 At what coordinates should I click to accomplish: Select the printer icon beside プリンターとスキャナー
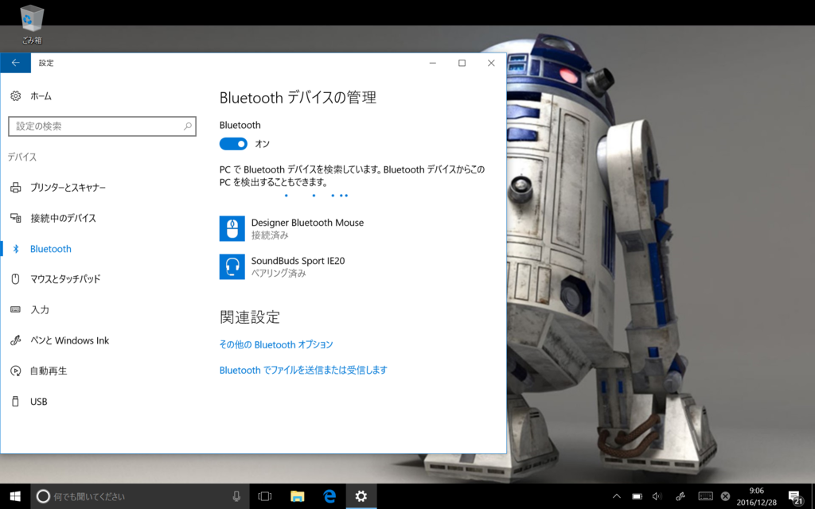click(x=16, y=188)
